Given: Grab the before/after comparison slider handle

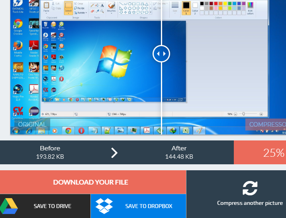Looking at the screenshot, I should click(161, 54).
